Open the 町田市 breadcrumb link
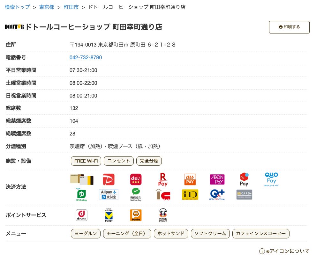The width and height of the screenshot is (316, 255). point(71,7)
